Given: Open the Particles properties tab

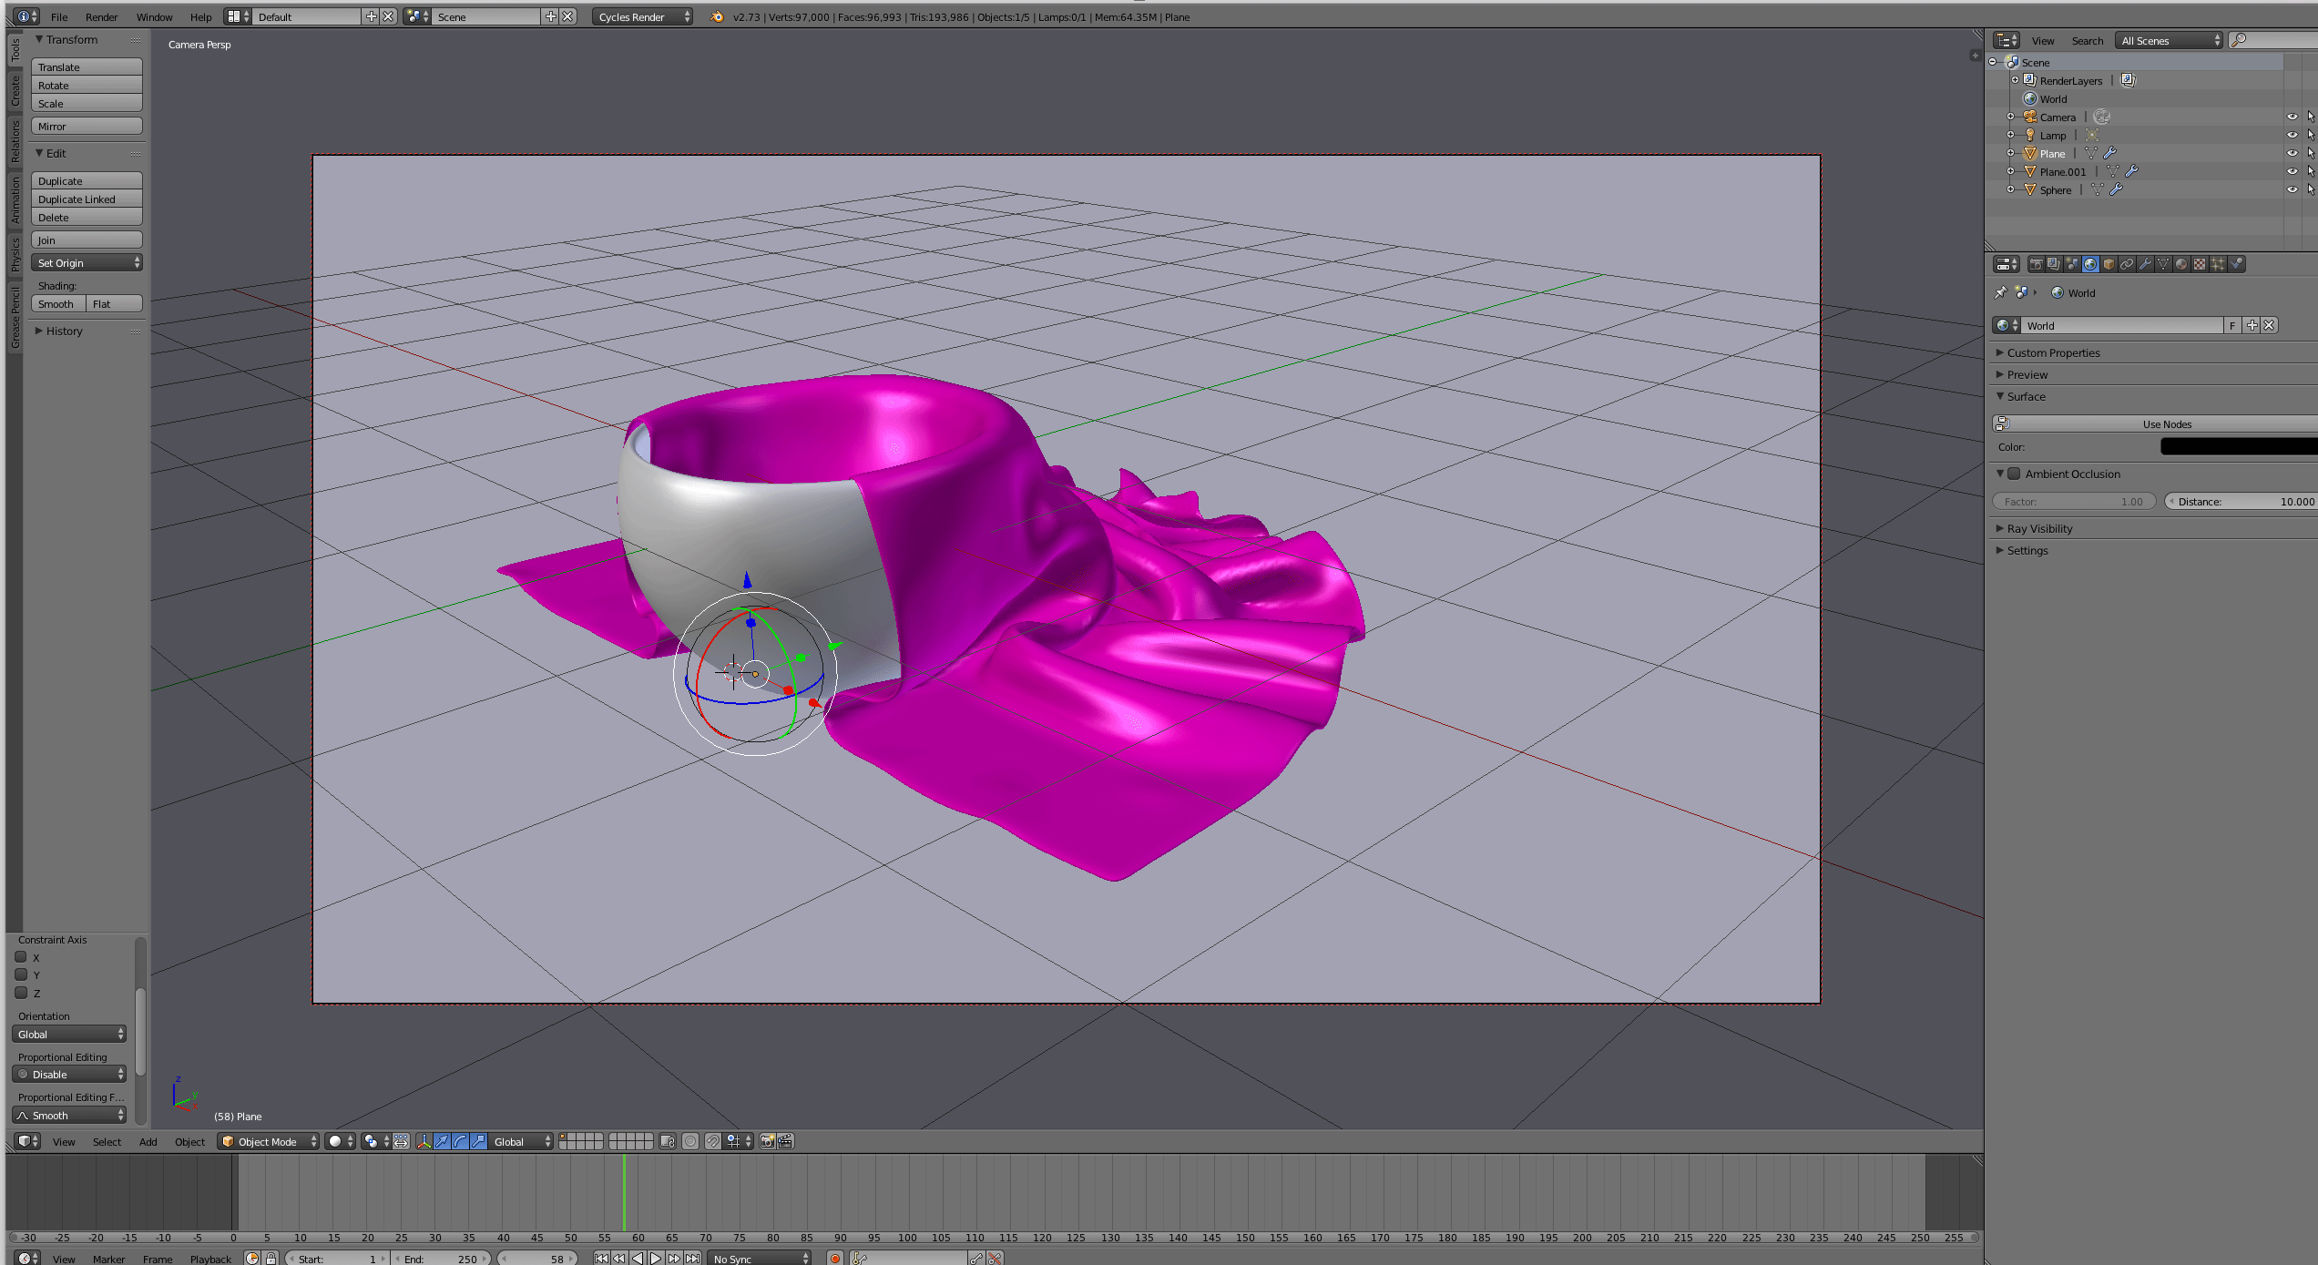Looking at the screenshot, I should tap(2218, 264).
